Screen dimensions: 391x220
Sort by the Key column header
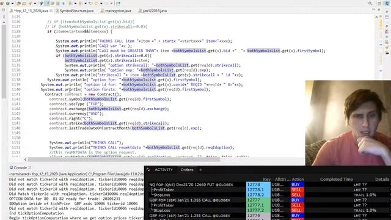click(x=266, y=179)
